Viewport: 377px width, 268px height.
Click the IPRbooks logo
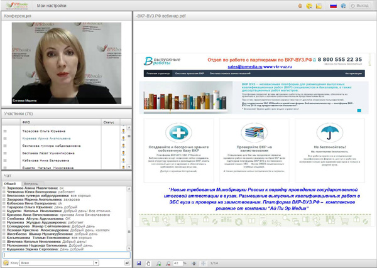pos(17,6)
